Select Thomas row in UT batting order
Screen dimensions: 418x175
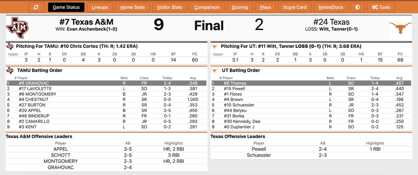click(311, 83)
